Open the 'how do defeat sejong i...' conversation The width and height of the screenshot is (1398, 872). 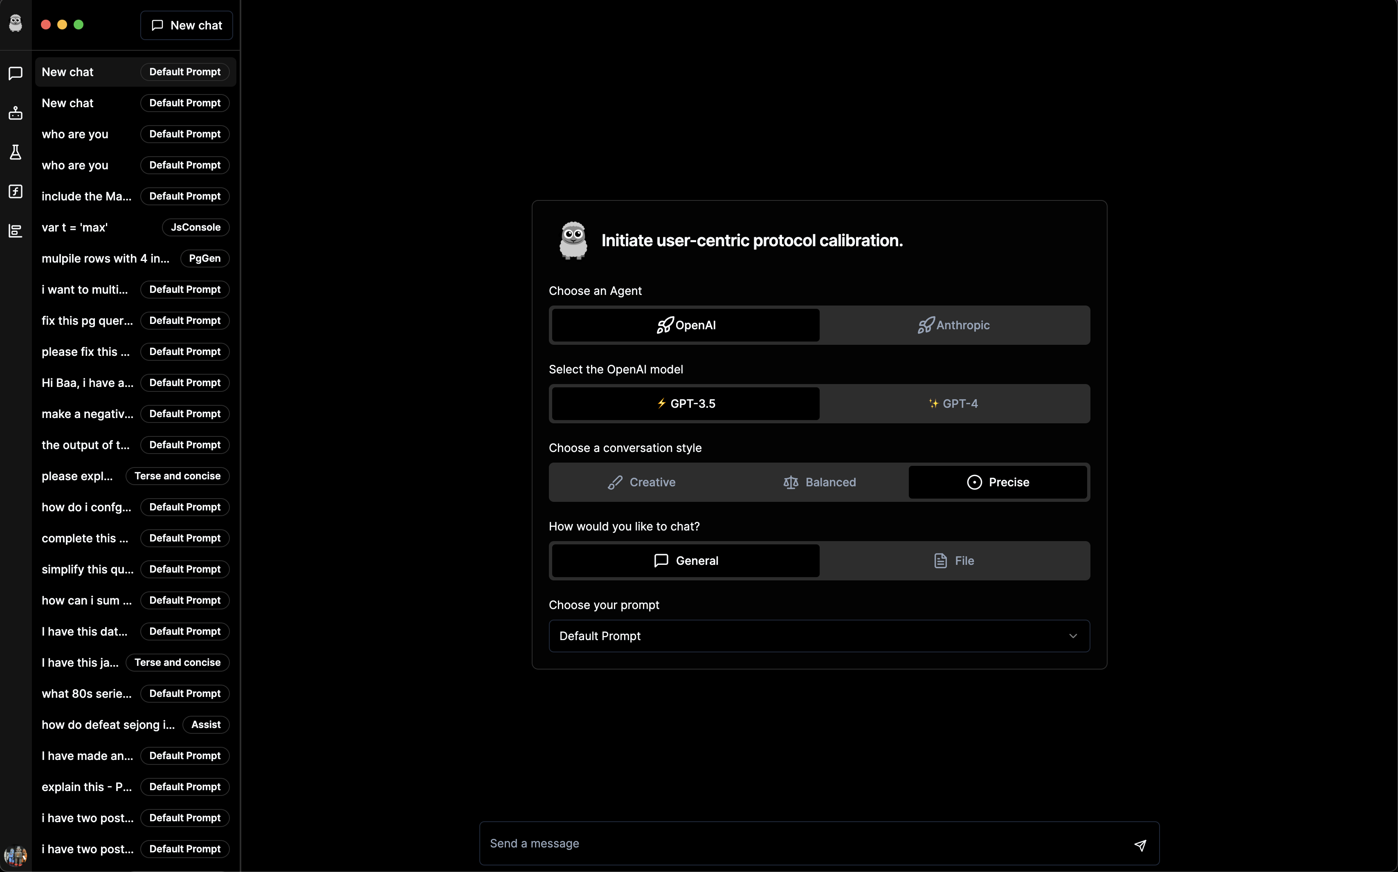[135, 726]
